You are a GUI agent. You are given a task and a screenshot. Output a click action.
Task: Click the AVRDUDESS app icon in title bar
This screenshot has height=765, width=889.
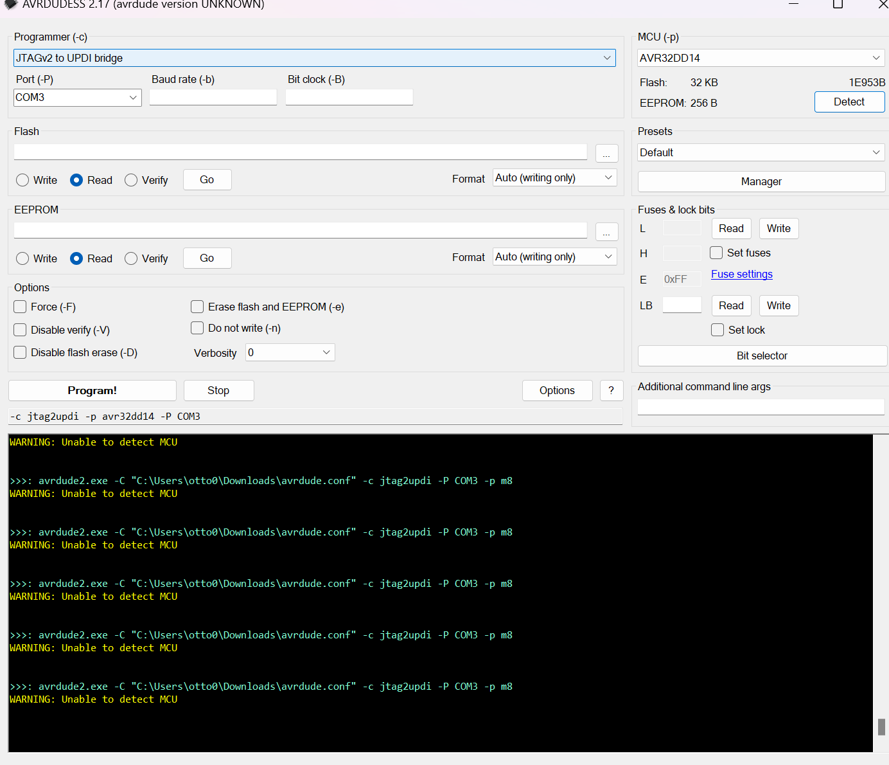11,4
